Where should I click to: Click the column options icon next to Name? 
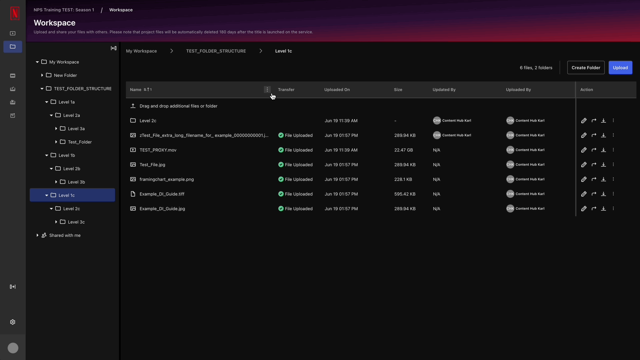267,90
